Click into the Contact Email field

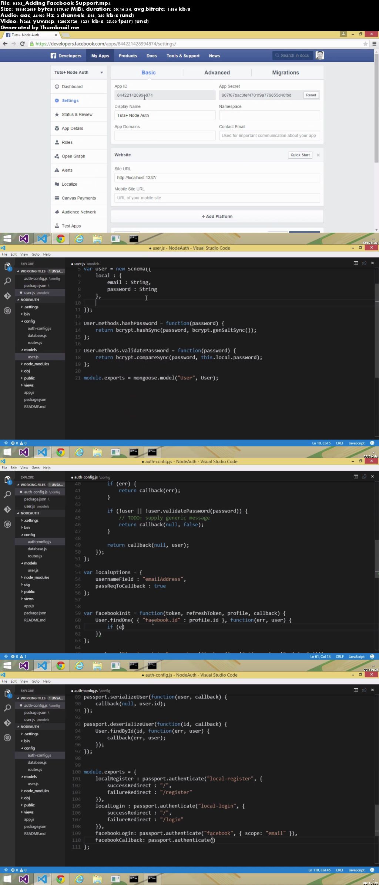coord(269,136)
